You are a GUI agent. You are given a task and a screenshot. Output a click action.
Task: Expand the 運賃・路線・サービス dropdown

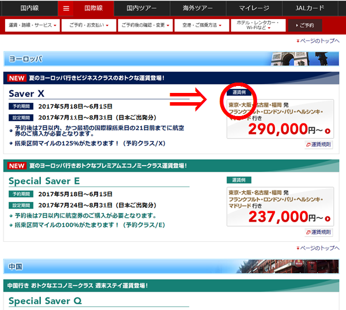[32, 25]
